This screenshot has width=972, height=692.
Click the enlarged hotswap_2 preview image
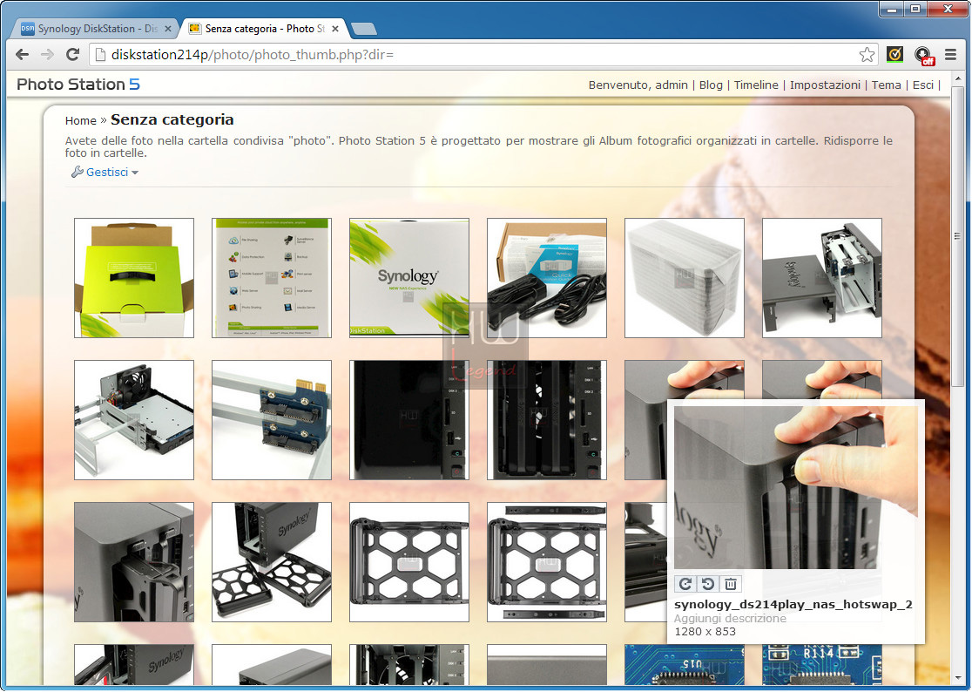[796, 487]
